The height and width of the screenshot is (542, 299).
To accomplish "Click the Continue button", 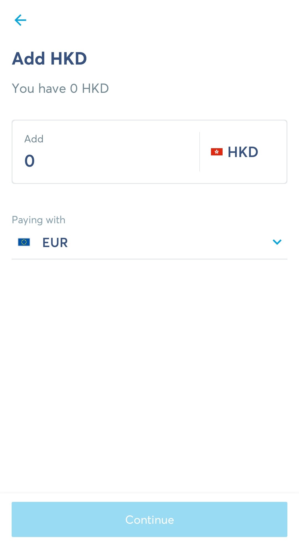I will 149,519.
